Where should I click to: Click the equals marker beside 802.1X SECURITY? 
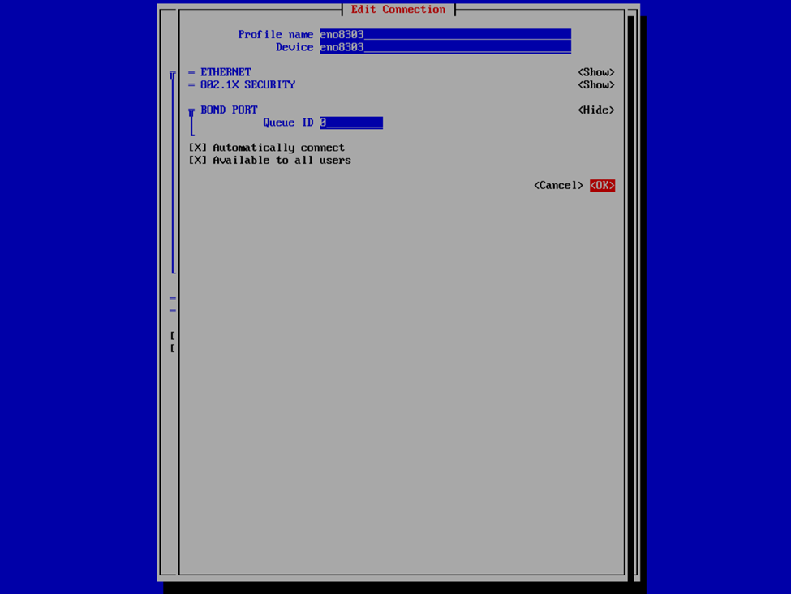191,85
